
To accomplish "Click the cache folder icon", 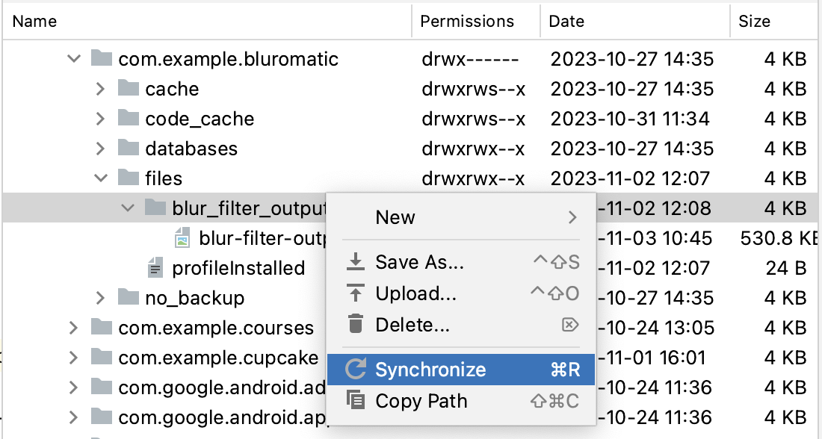I will (129, 89).
